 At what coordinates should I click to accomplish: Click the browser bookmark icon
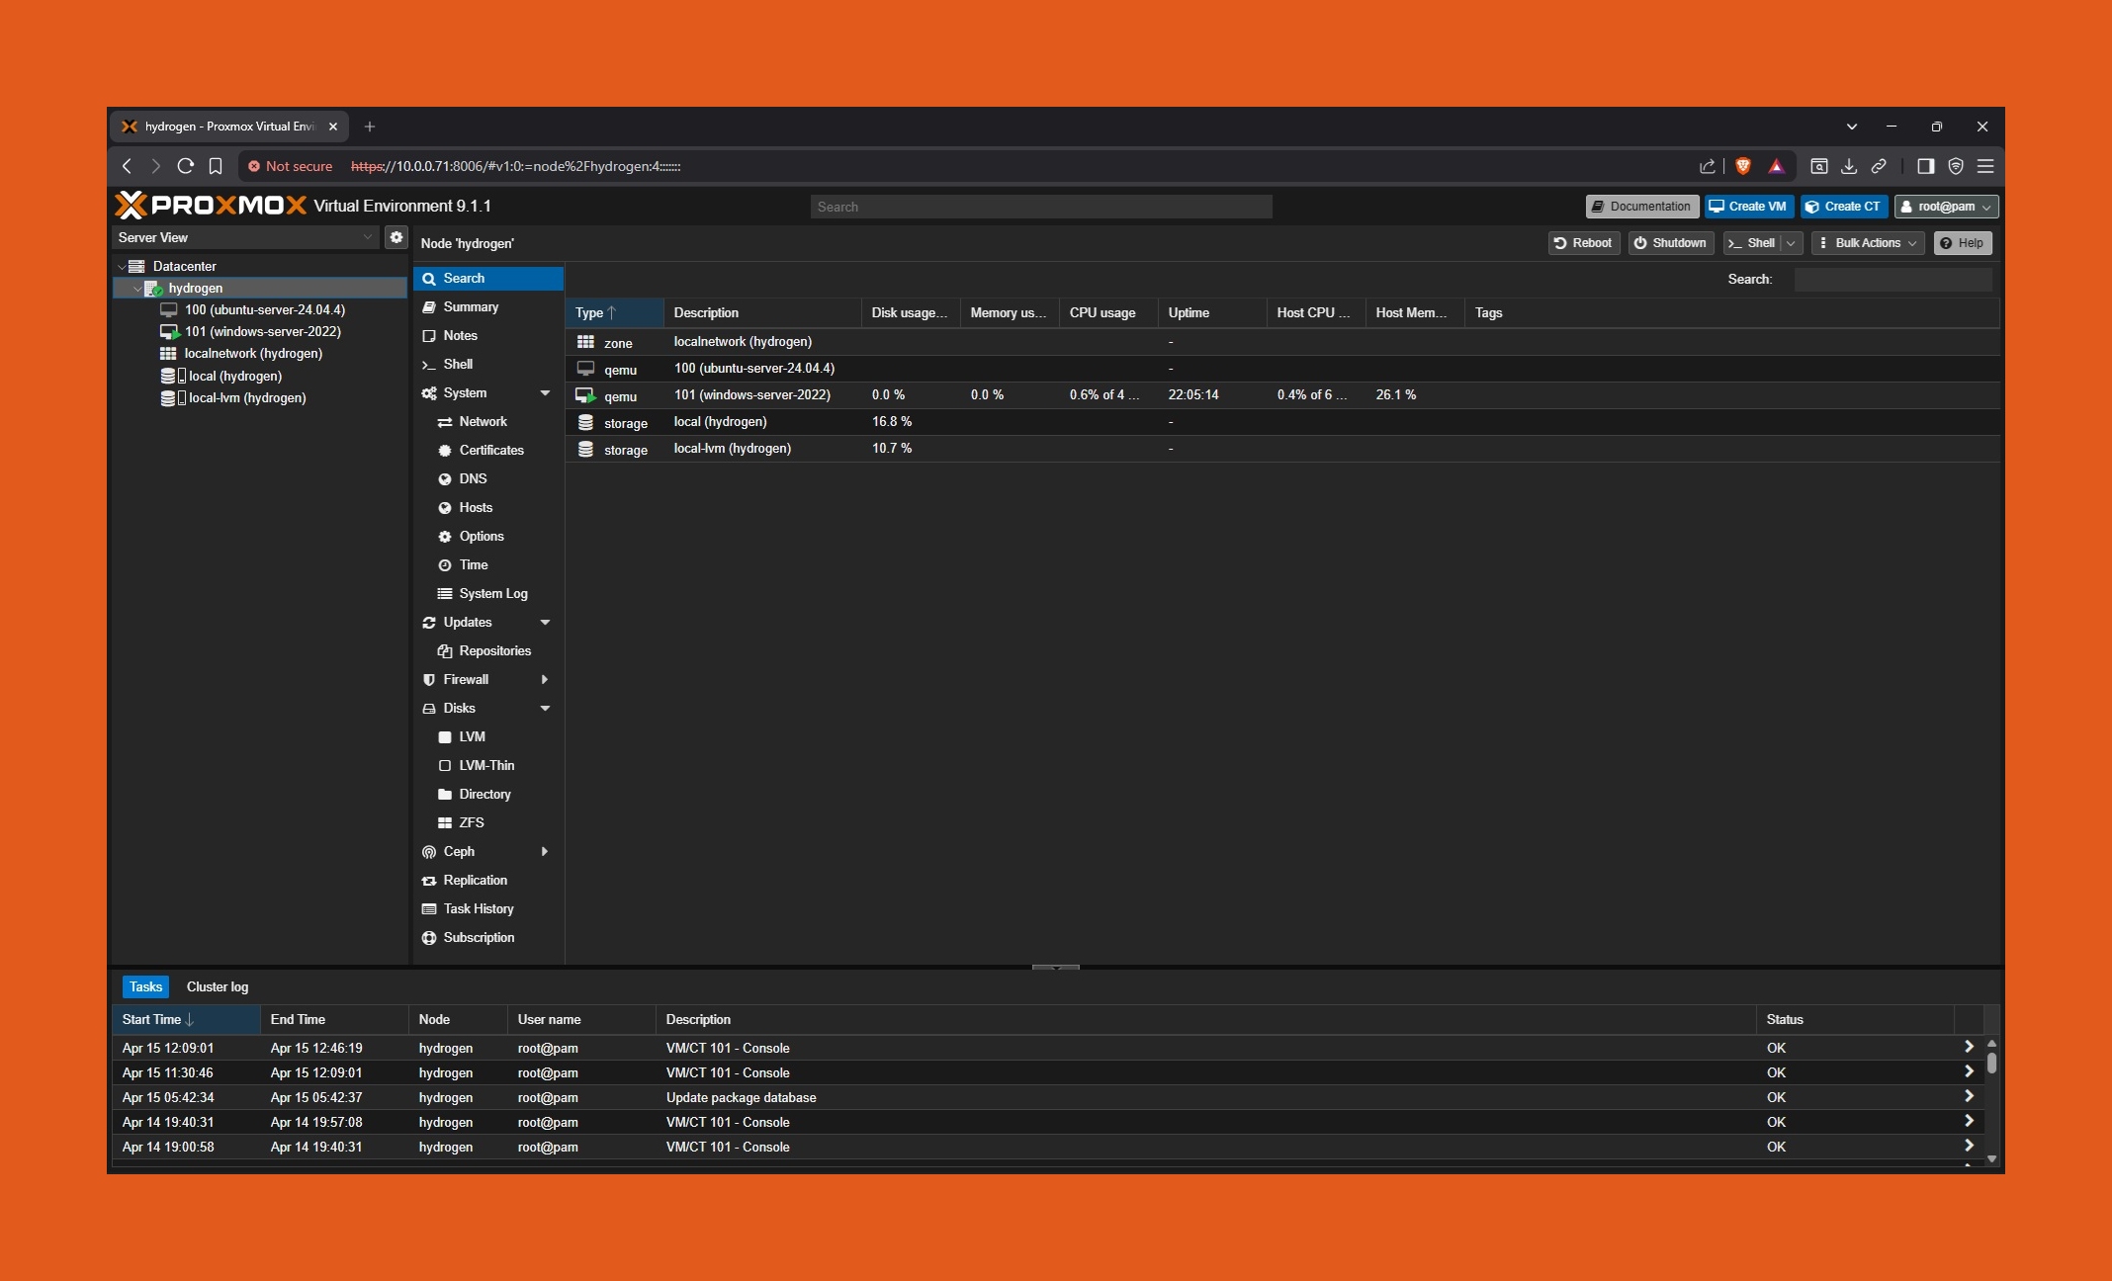pos(216,166)
